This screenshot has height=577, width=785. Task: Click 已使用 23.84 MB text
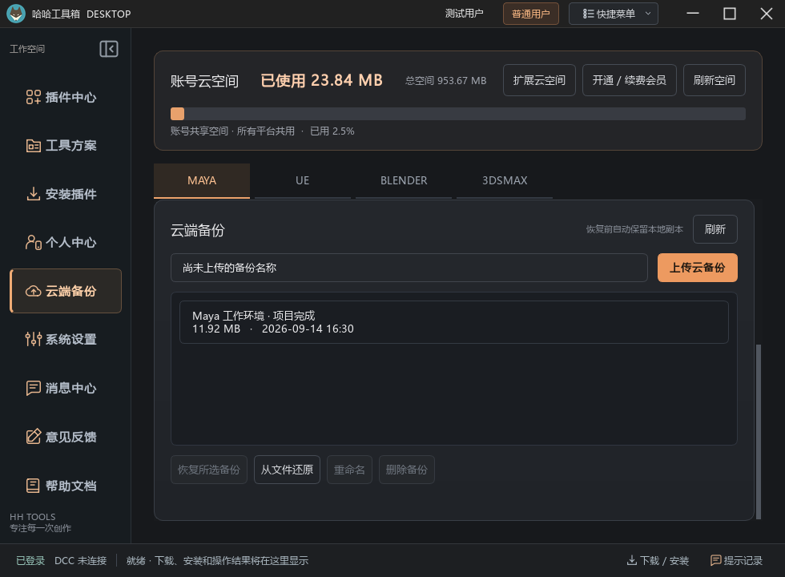tap(321, 80)
